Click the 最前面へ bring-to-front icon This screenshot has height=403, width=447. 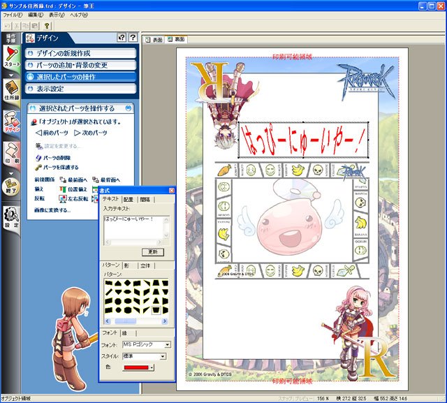(63, 179)
